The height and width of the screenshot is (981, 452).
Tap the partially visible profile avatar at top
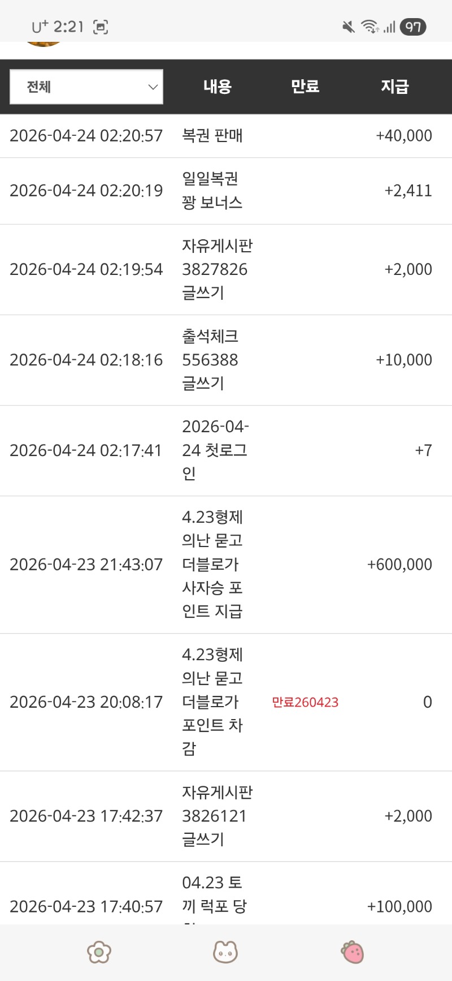click(44, 43)
